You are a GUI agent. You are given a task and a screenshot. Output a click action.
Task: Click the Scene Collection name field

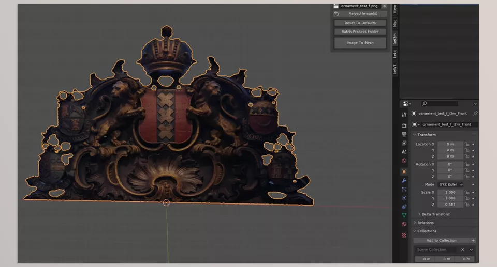pyautogui.click(x=436, y=249)
